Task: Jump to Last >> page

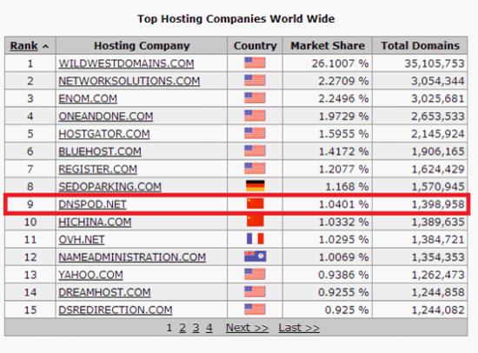Action: click(299, 328)
